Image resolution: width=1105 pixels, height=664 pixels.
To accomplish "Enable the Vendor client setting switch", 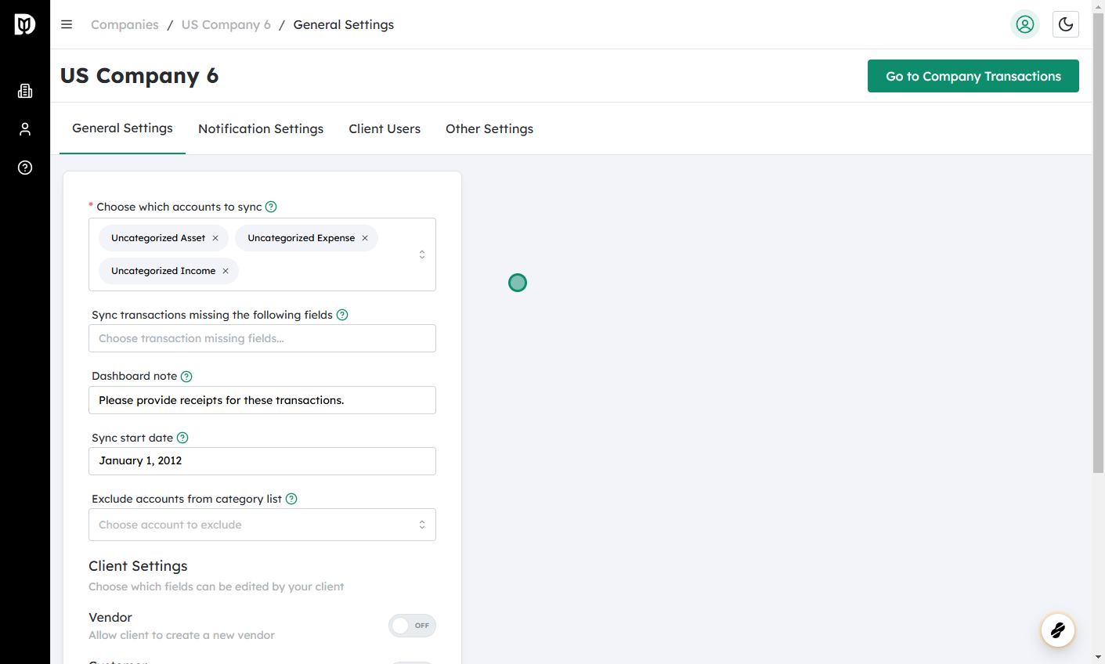I will tap(412, 626).
